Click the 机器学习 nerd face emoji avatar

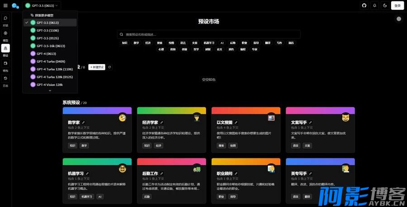coord(123,169)
